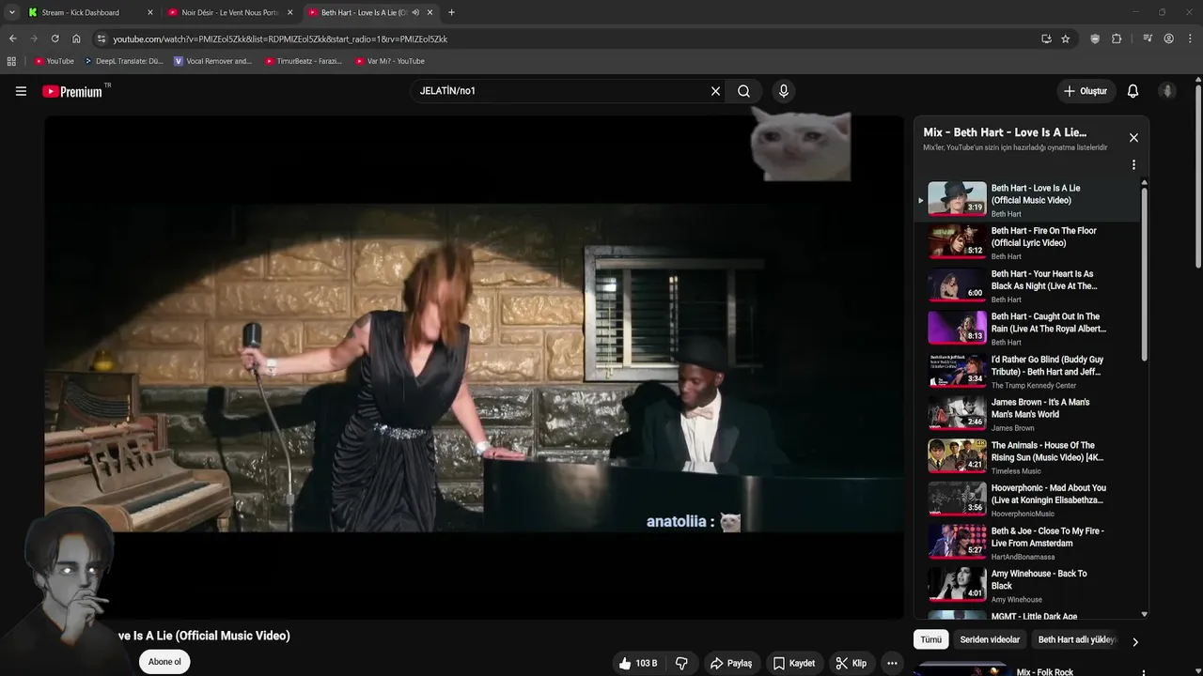Go back in browser history
Viewport: 1203px width, 676px height.
(x=12, y=38)
